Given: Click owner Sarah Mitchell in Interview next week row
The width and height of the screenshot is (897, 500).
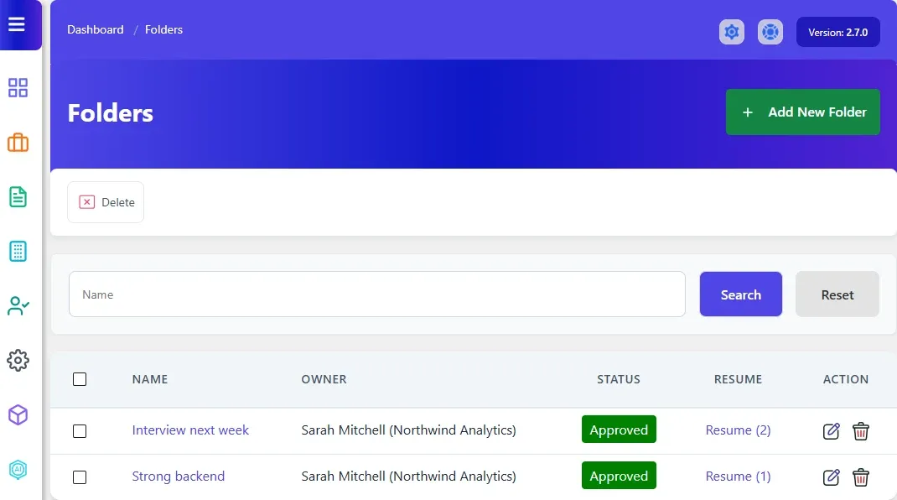Looking at the screenshot, I should [408, 430].
